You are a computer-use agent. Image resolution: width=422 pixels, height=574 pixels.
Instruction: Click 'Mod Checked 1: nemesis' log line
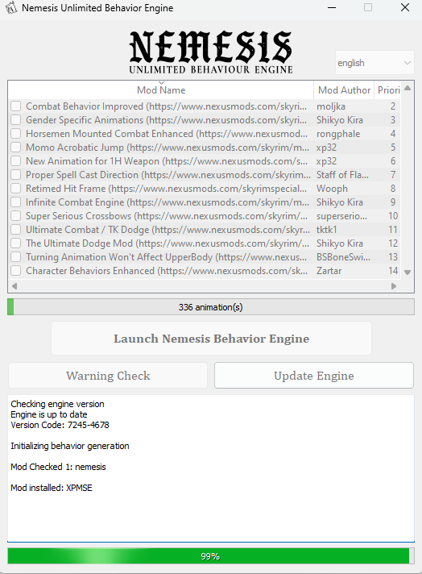(x=58, y=467)
